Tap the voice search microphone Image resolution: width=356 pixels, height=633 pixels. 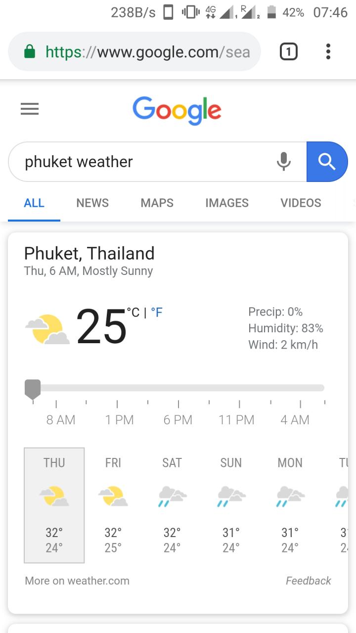click(x=283, y=161)
